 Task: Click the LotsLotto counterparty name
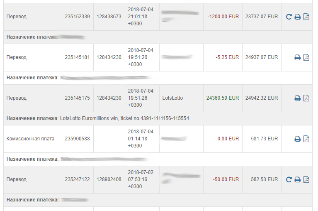pos(172,98)
